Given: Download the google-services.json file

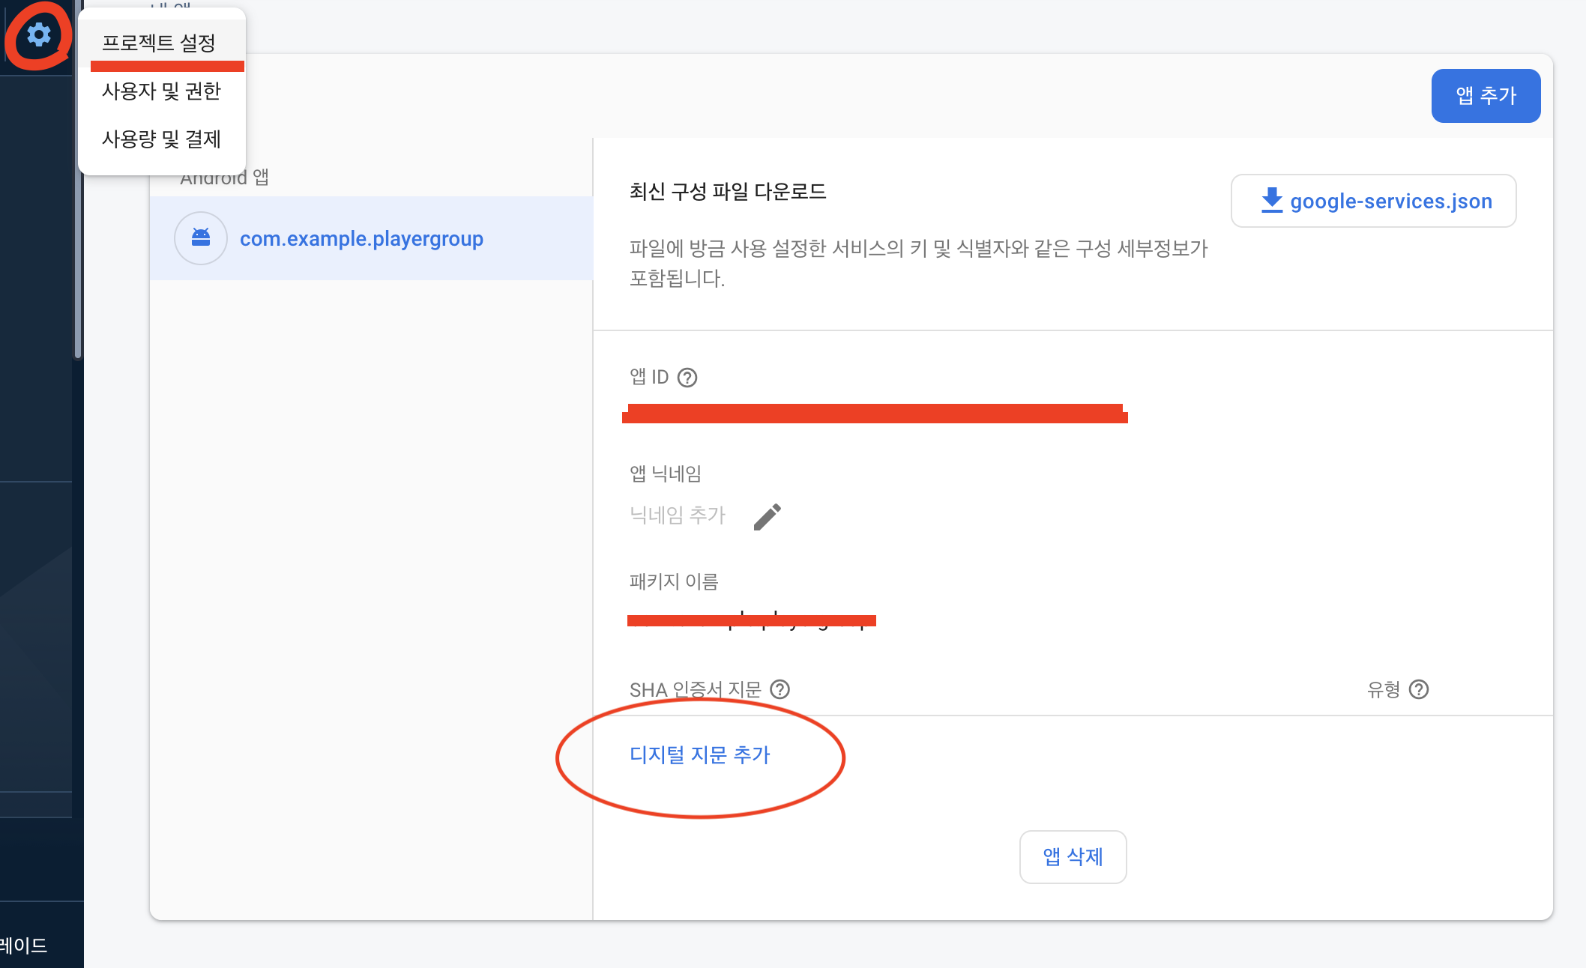Looking at the screenshot, I should (x=1373, y=201).
